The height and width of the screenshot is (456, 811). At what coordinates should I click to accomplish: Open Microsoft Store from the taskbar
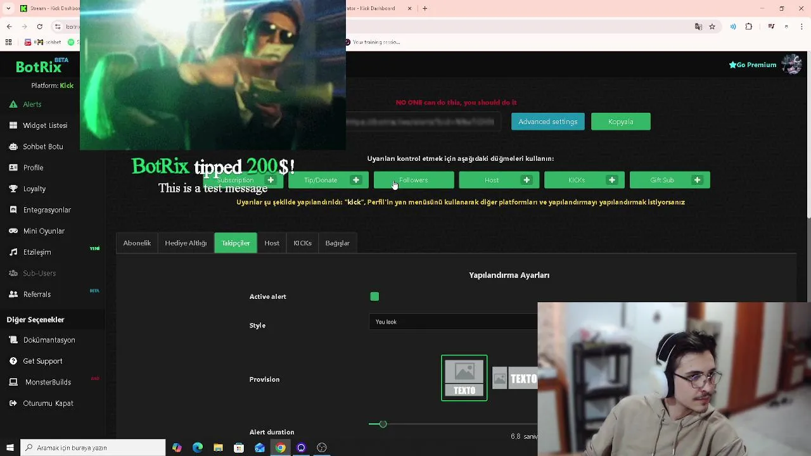(239, 448)
